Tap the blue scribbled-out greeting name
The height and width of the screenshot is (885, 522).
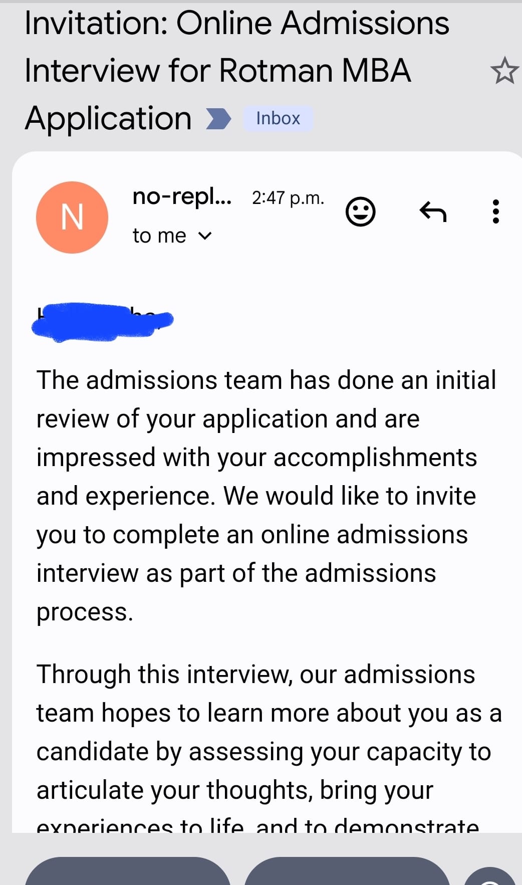(x=102, y=322)
